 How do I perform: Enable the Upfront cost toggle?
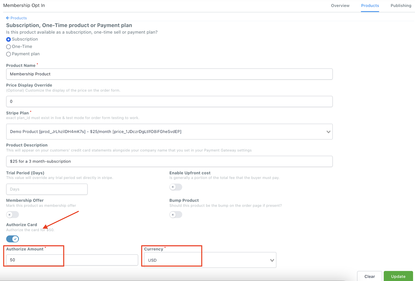click(x=176, y=187)
